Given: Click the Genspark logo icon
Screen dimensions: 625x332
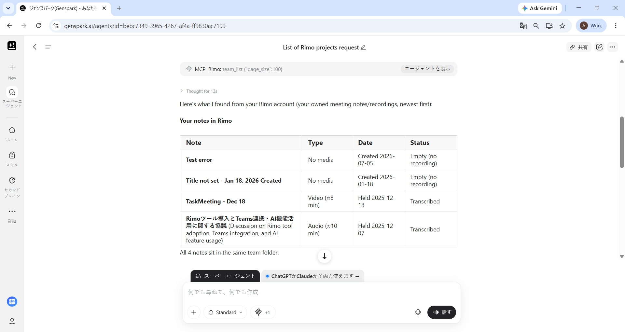Looking at the screenshot, I should [12, 46].
